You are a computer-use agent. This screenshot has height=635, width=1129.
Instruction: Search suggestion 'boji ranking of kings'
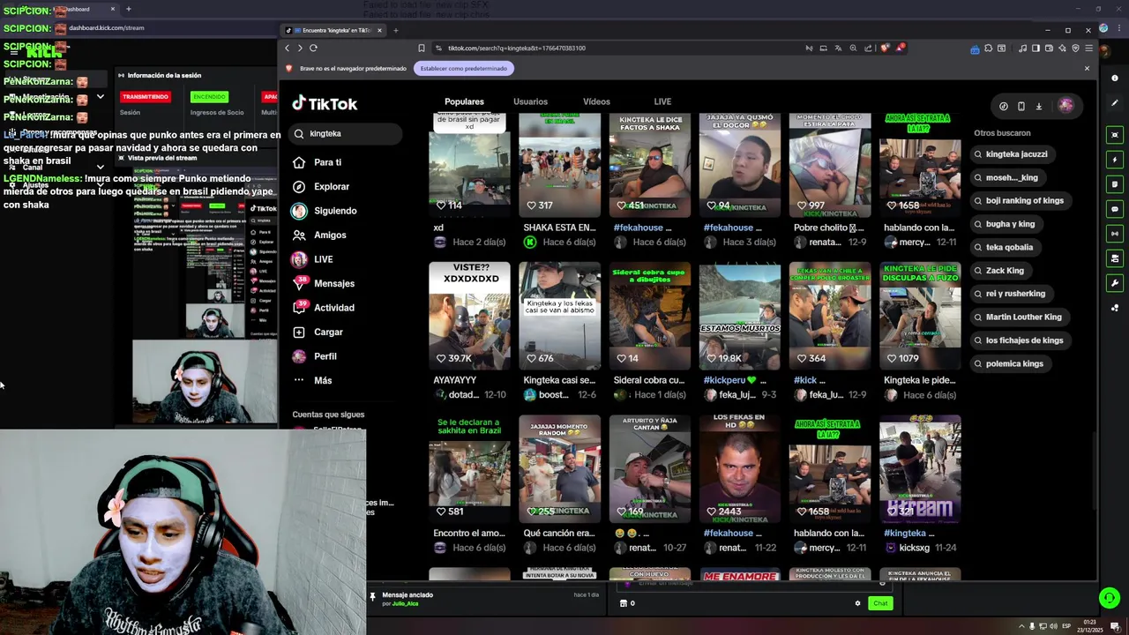point(1020,200)
